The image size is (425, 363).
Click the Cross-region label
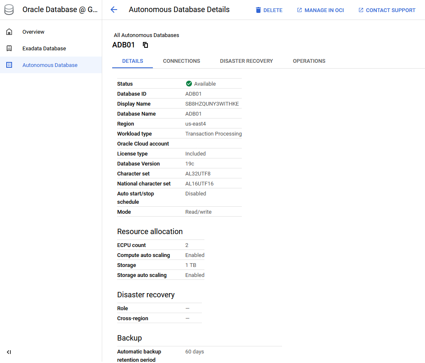tap(133, 318)
